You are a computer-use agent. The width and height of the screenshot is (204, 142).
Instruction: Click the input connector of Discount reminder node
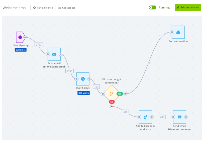173,117
